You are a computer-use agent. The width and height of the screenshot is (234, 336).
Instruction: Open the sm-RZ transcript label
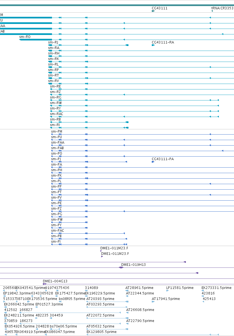point(55,92)
